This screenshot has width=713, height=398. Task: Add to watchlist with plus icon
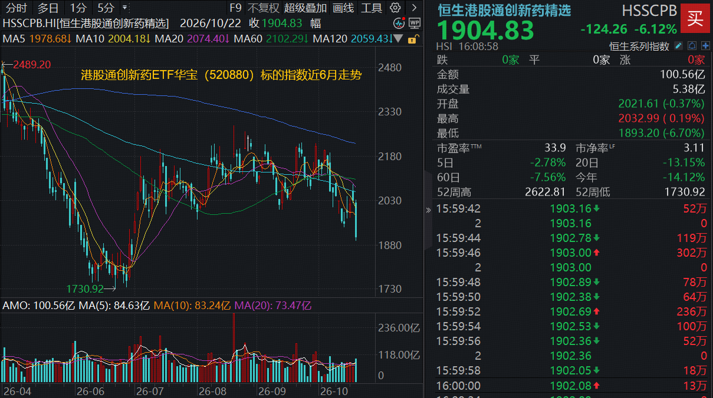[x=705, y=46]
